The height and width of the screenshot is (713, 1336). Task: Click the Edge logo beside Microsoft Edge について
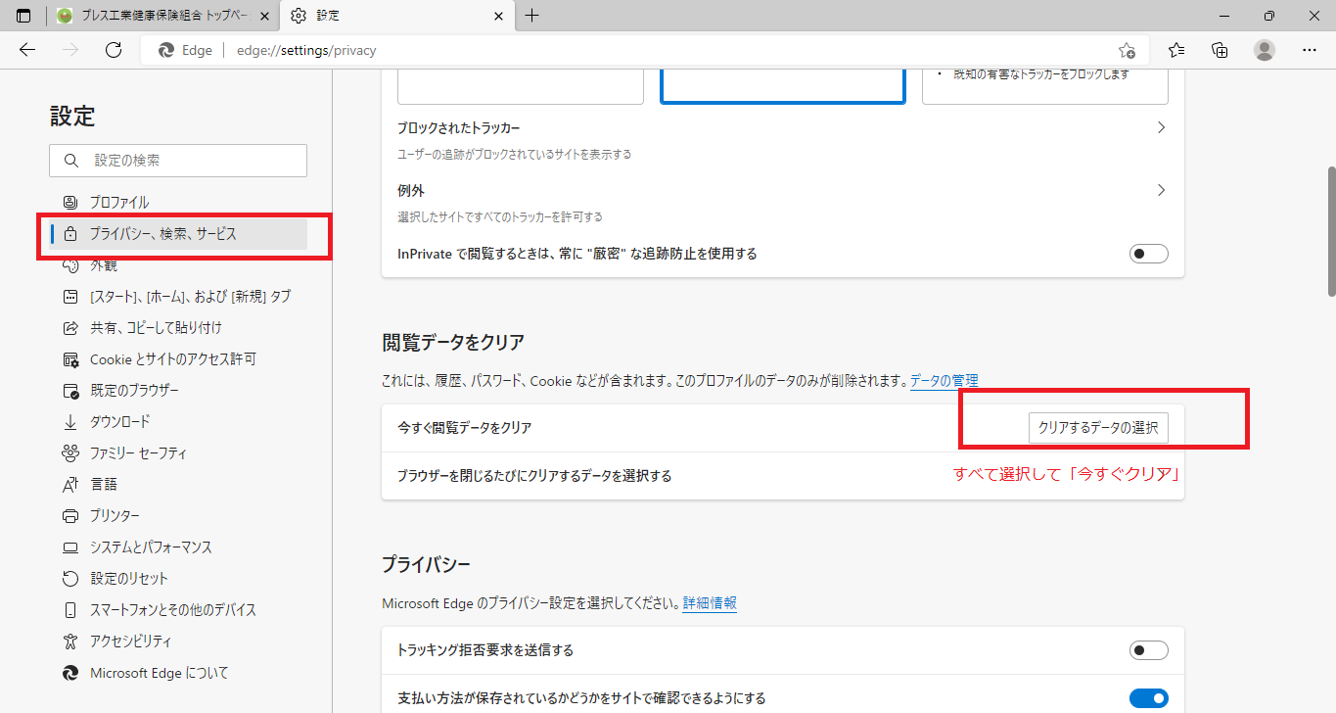pyautogui.click(x=70, y=673)
